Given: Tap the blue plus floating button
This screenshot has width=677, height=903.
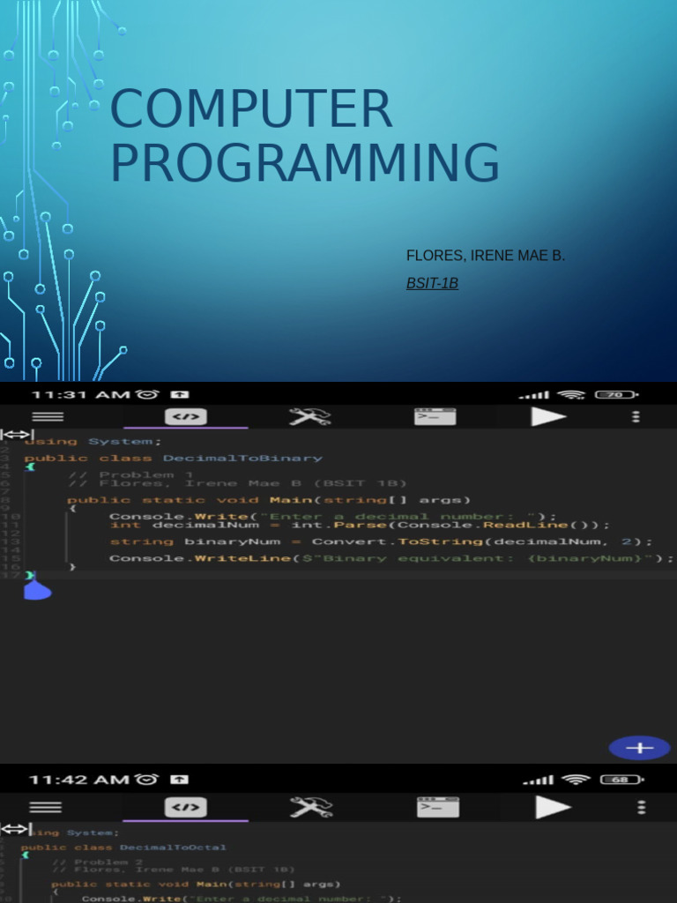Looking at the screenshot, I should click(x=639, y=748).
